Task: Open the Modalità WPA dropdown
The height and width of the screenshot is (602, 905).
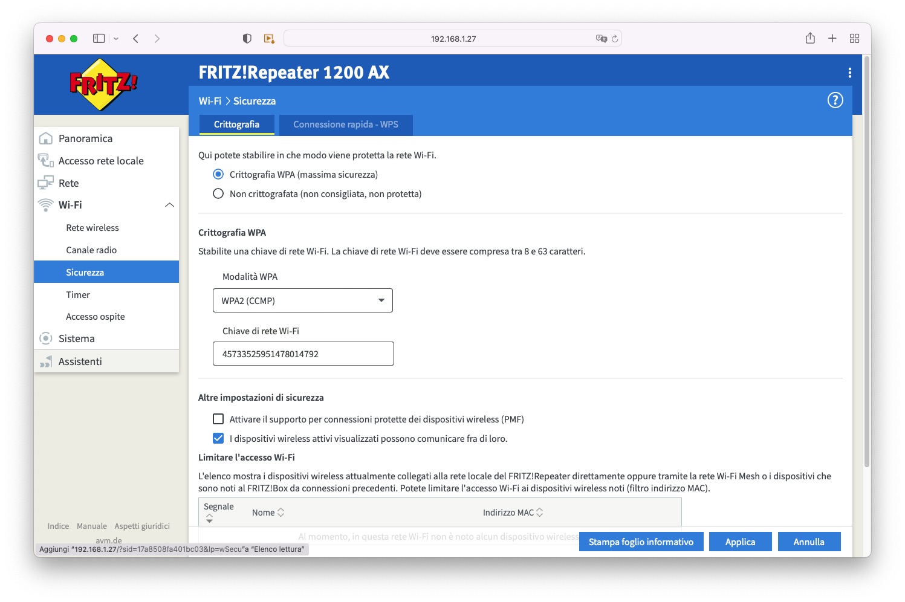Action: [x=303, y=300]
